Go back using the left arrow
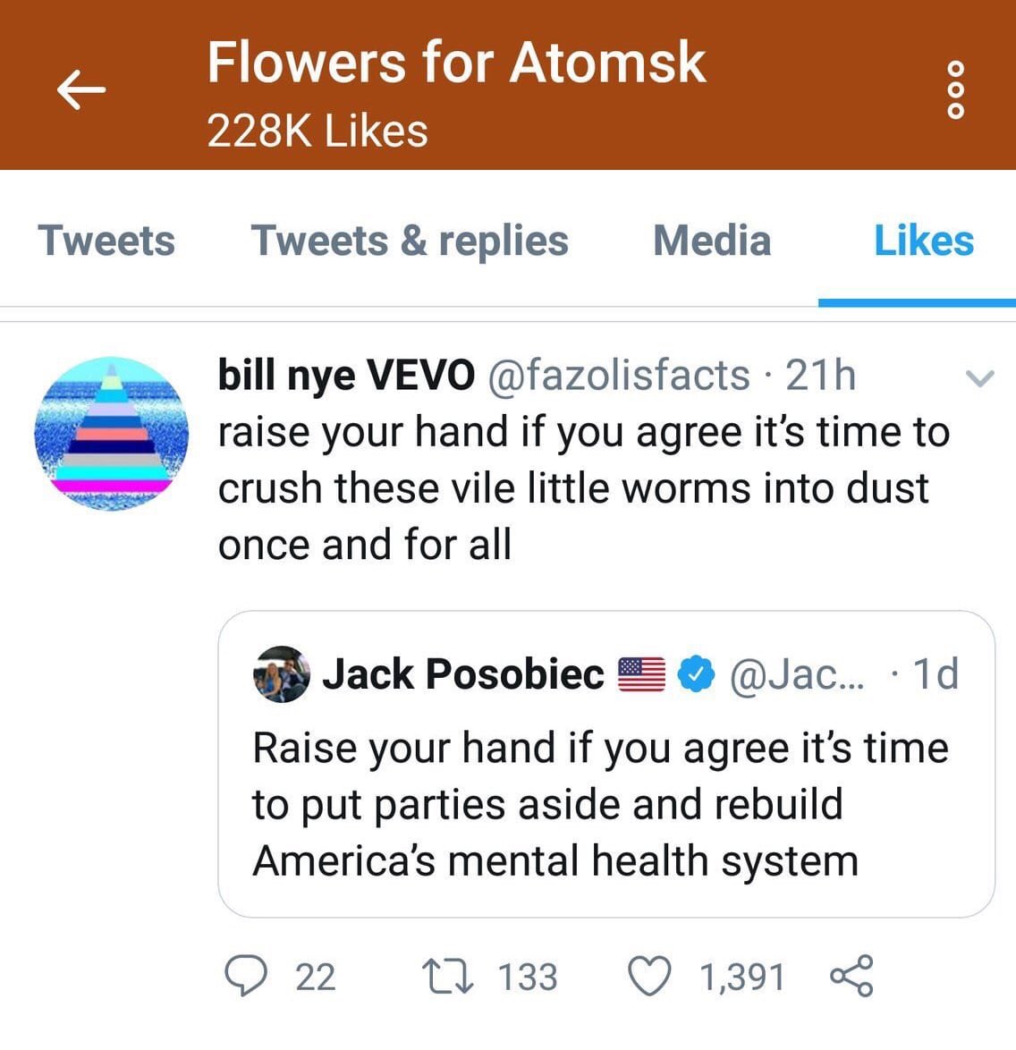This screenshot has width=1016, height=1050. point(81,89)
